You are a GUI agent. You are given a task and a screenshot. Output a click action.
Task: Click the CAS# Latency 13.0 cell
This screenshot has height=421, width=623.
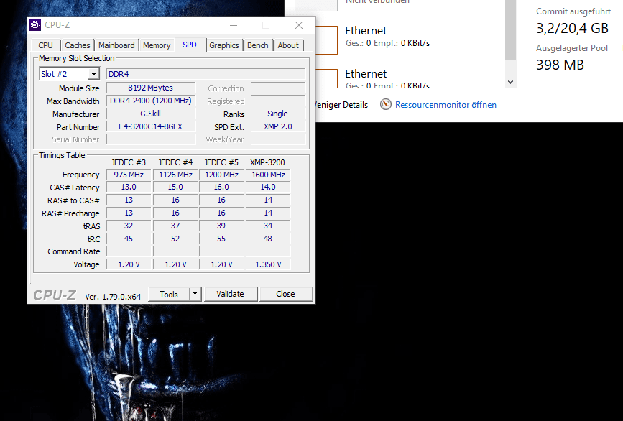pos(129,187)
